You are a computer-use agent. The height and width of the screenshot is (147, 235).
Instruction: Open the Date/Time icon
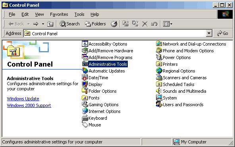[85, 78]
